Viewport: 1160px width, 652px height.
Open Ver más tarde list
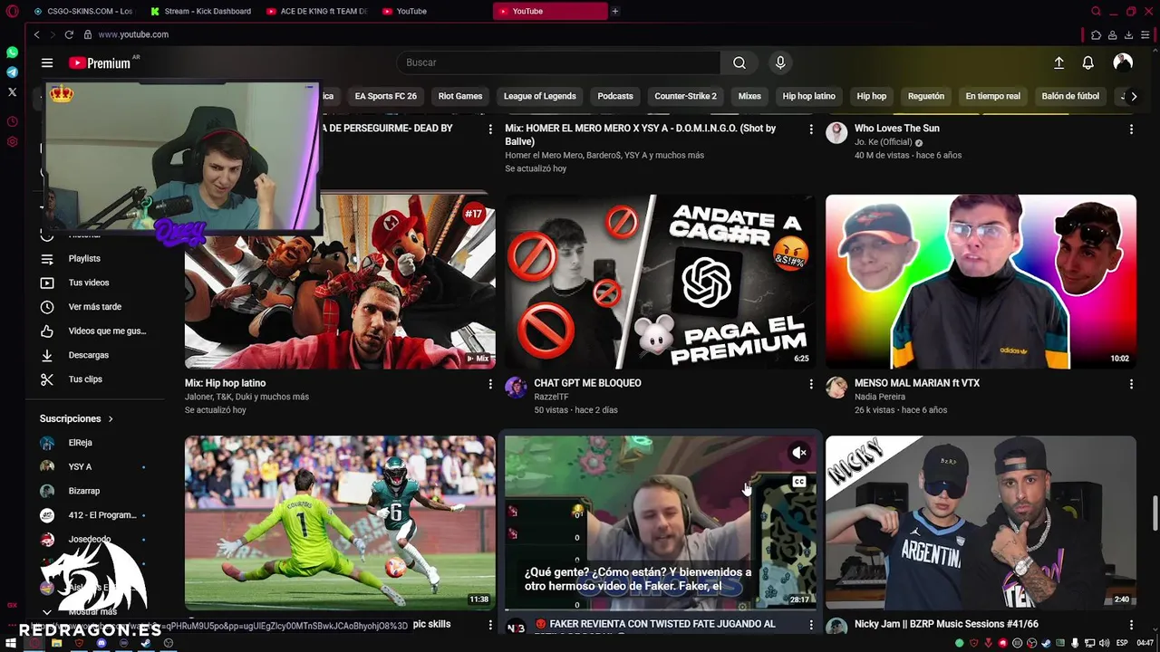[x=94, y=307]
